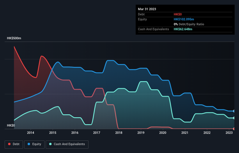Click the 0% Debt/Equity Ratio text
The height and width of the screenshot is (153, 239).
(189, 24)
